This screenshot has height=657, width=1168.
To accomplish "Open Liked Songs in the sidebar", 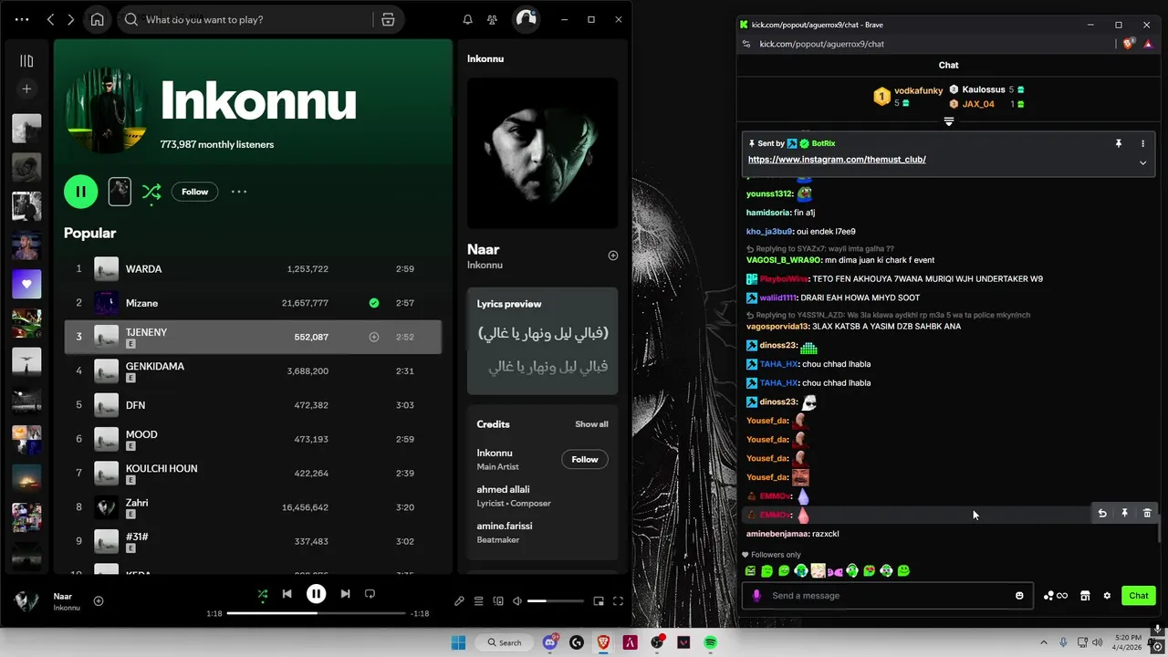I will pos(26,284).
